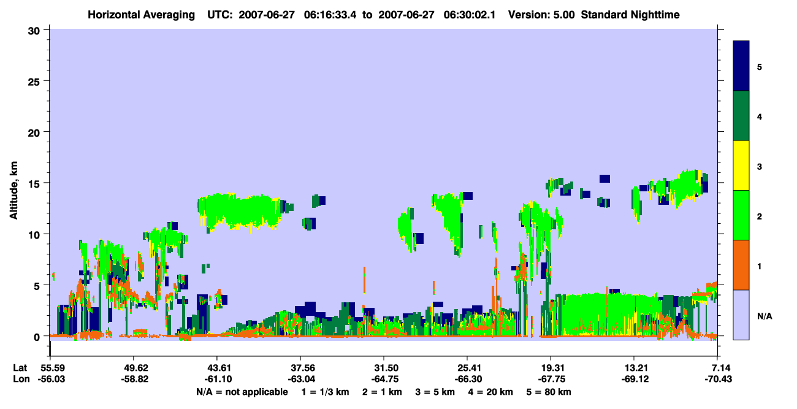Image resolution: width=797 pixels, height=409 pixels.
Task: Click the 'N/A = not applicable' legend text
Action: tap(242, 392)
